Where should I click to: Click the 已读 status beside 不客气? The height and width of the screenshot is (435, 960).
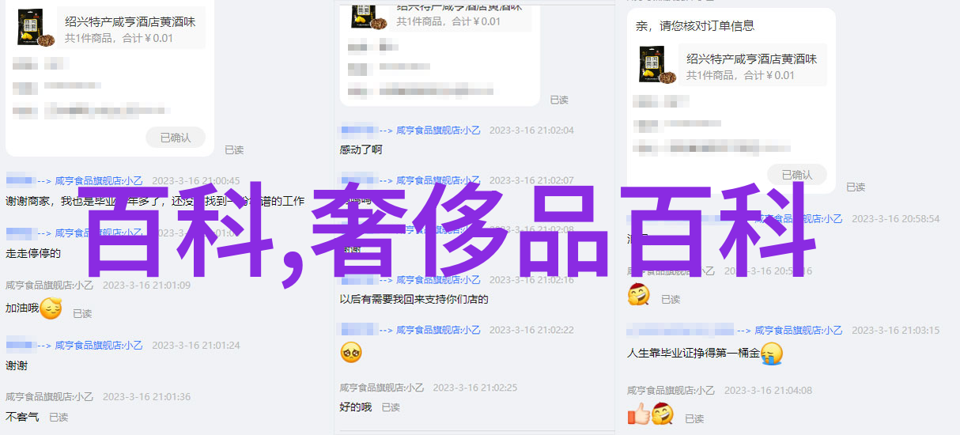coord(59,417)
